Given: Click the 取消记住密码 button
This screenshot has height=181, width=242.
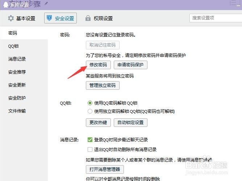Looking at the screenshot, I should pos(103,45).
